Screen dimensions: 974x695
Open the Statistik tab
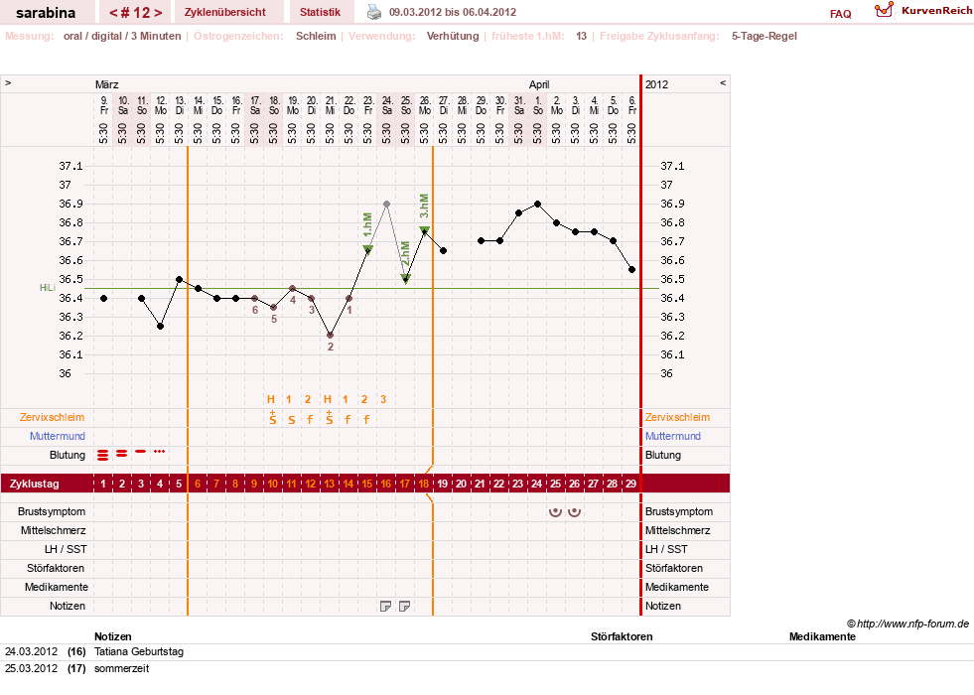click(x=320, y=12)
